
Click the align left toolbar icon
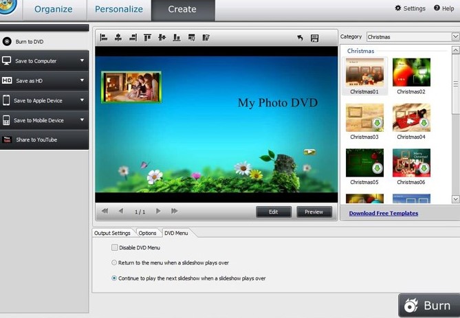click(x=104, y=38)
